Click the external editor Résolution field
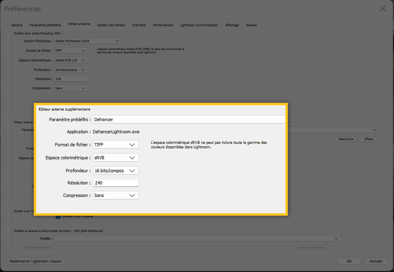 [x=116, y=183]
